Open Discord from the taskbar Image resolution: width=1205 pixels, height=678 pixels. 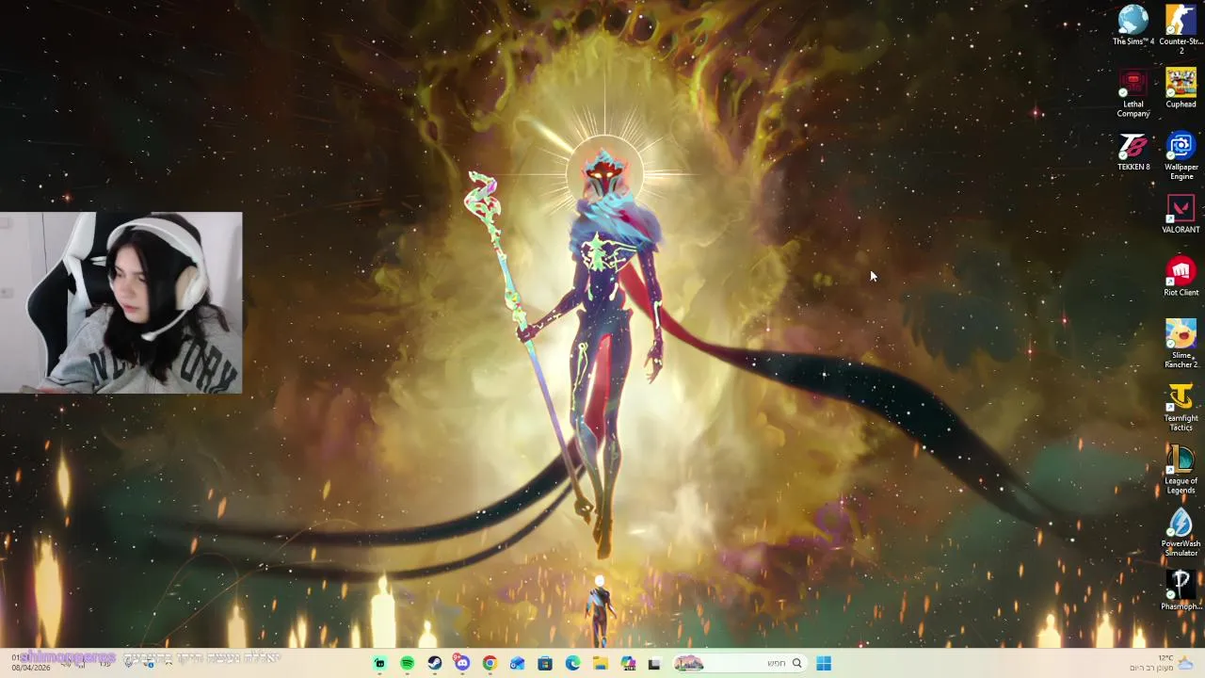tap(461, 664)
